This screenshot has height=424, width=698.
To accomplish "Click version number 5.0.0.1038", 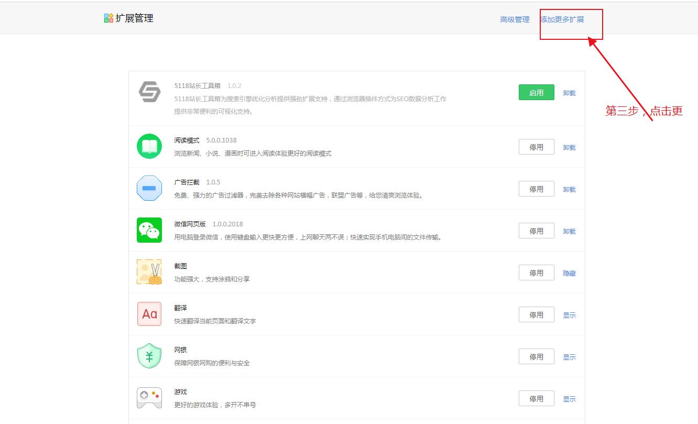I will 221,140.
